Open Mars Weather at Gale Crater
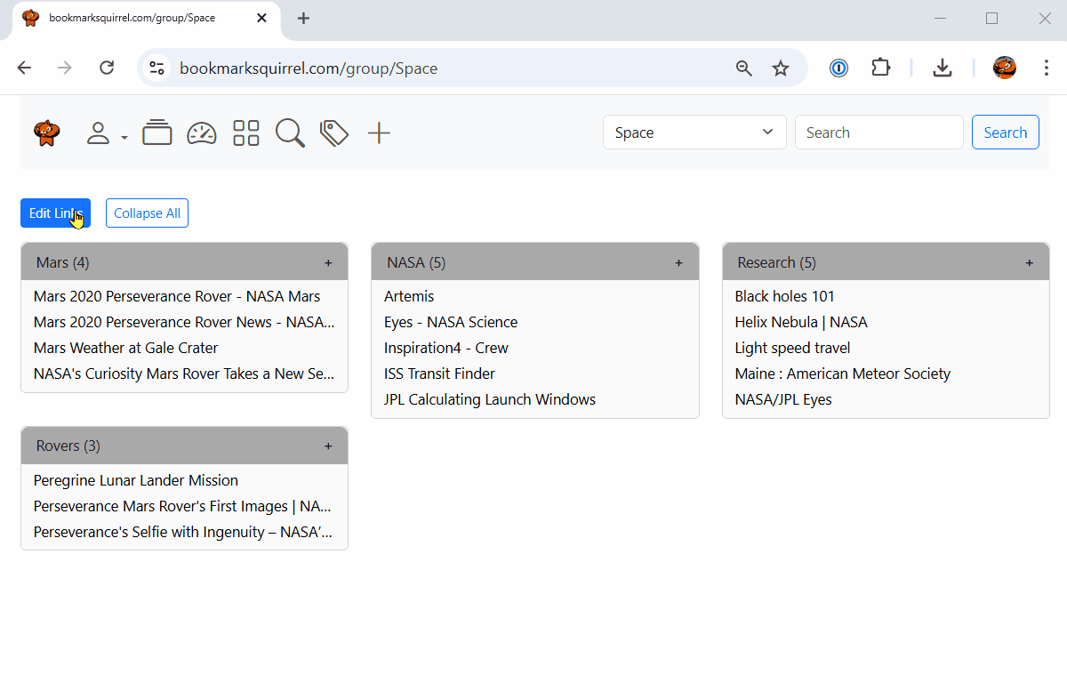The image size is (1067, 683). [125, 348]
